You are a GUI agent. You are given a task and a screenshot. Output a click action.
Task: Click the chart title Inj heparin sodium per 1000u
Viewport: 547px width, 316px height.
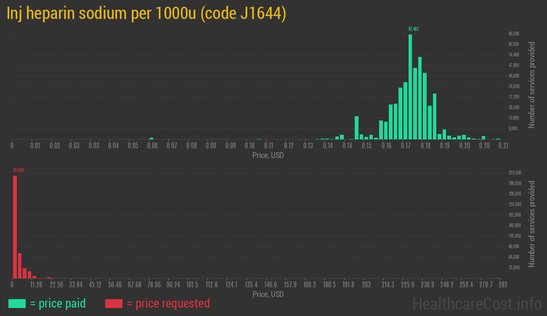(x=101, y=13)
